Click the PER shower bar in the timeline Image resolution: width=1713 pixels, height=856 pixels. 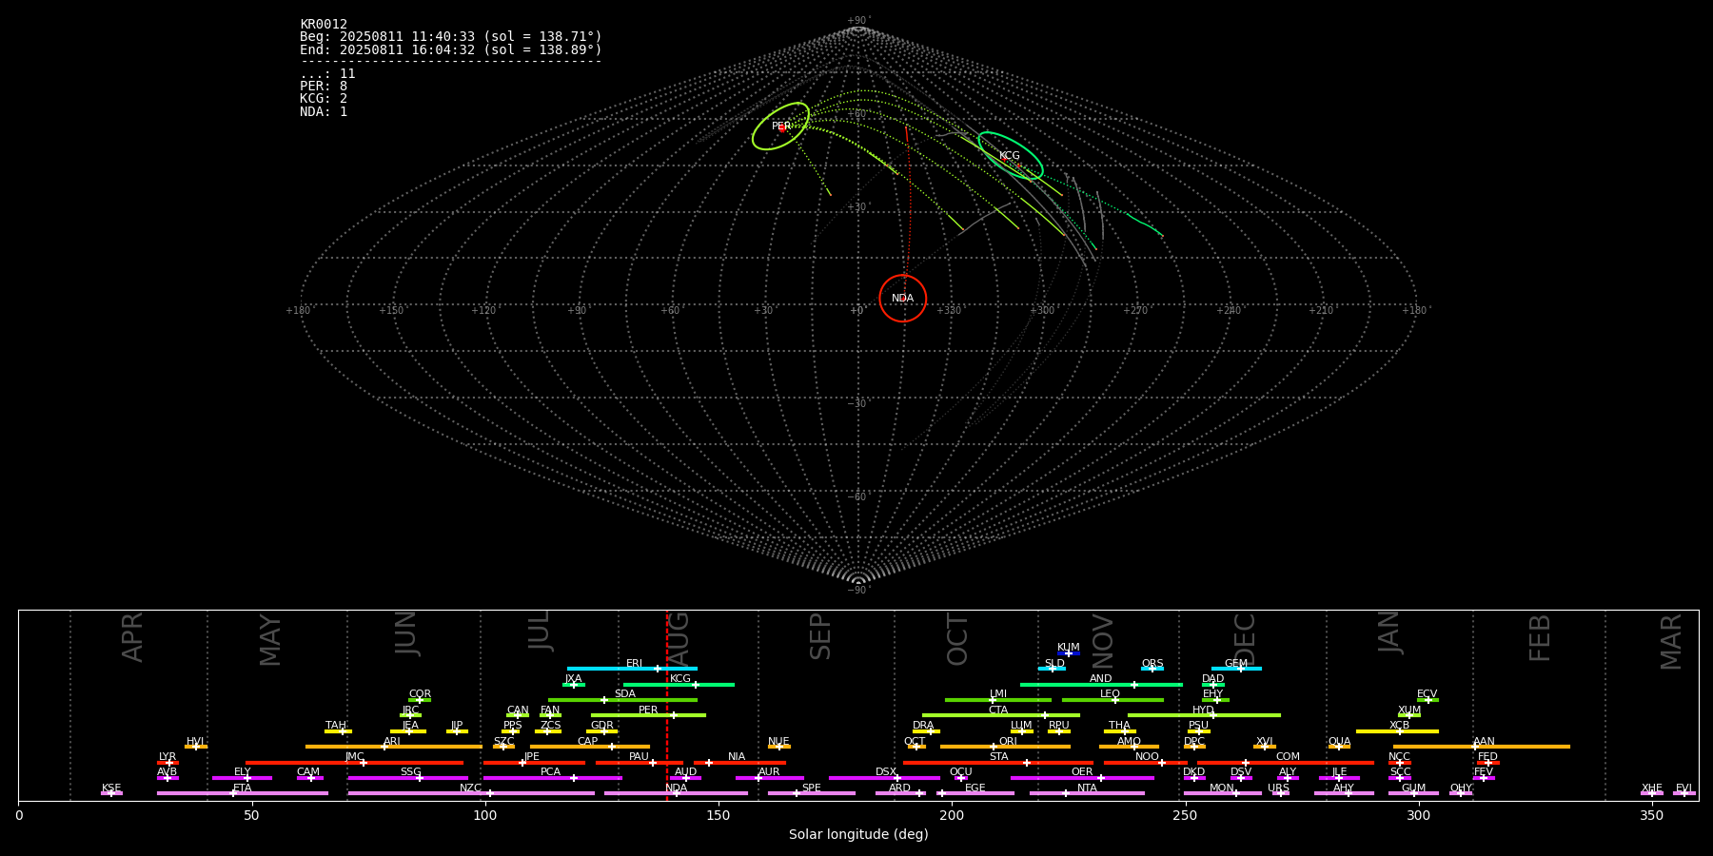[x=648, y=715]
